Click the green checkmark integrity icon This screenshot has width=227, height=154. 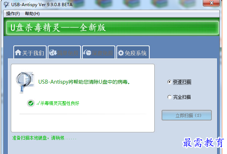tap(31, 103)
